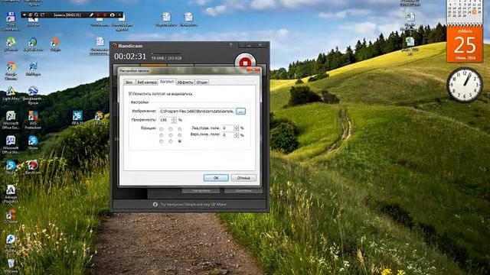Select top-left logo position radio
The height and width of the screenshot is (275, 490).
162,129
